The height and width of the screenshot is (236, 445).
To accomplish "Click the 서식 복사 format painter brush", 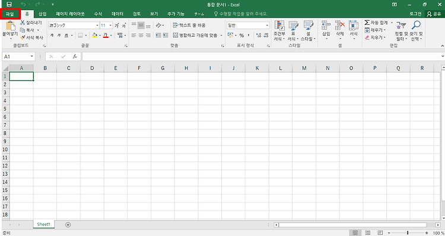I will coord(31,37).
